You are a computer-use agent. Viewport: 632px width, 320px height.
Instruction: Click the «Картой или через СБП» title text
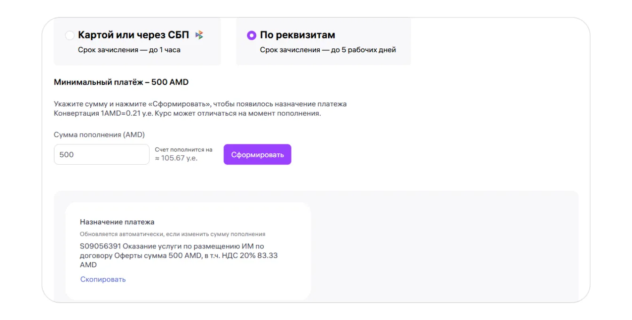pos(134,35)
